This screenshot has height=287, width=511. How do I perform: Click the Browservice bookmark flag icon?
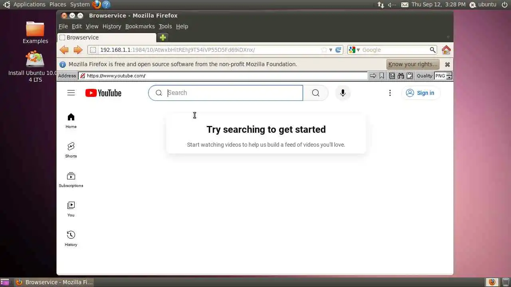pos(382,76)
